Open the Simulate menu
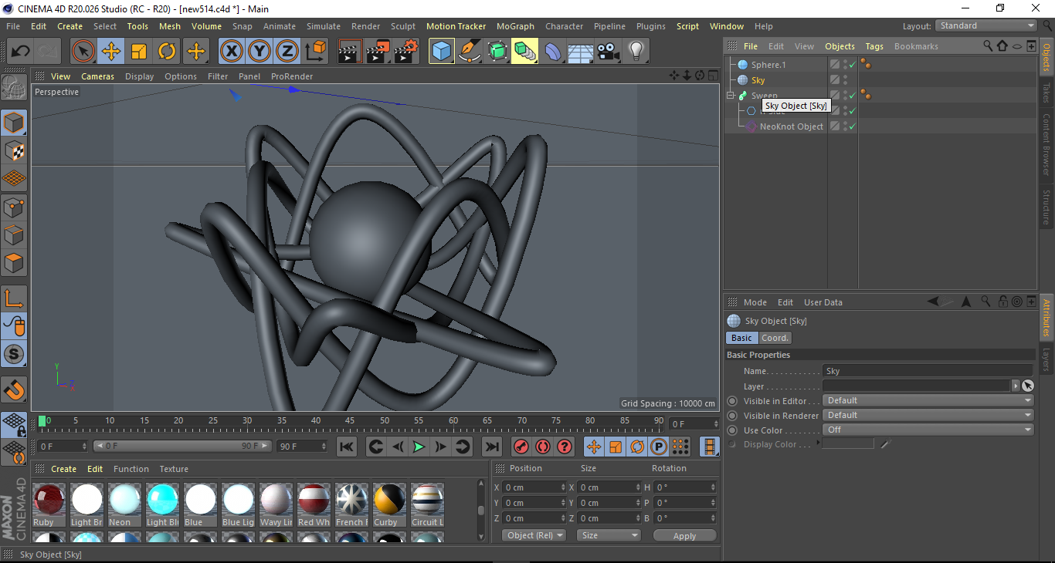1055x563 pixels. coord(323,26)
